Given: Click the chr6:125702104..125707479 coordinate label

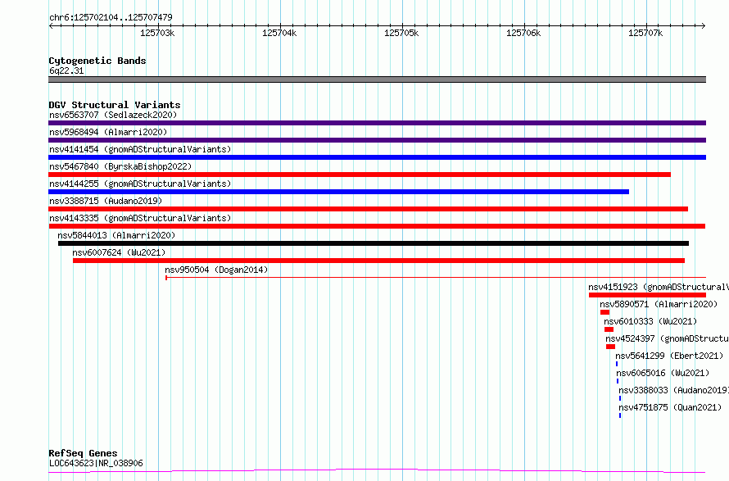Looking at the screenshot, I should coord(111,17).
